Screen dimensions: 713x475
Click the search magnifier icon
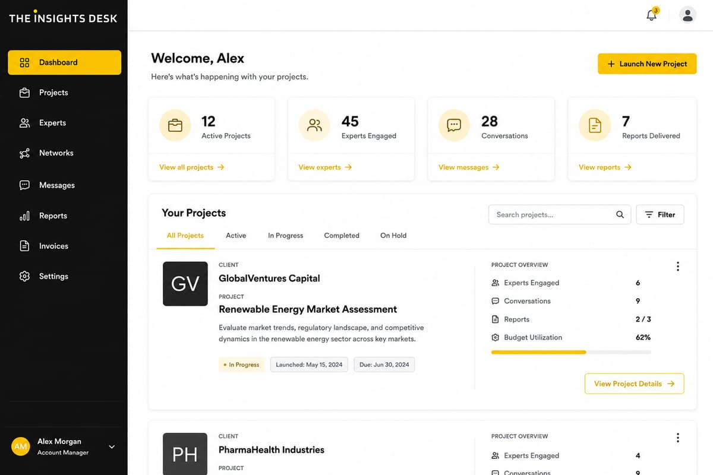pyautogui.click(x=620, y=214)
